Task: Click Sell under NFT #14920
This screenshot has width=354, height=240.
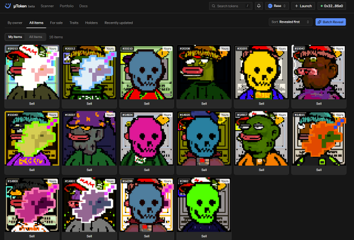Action: [x=204, y=170]
